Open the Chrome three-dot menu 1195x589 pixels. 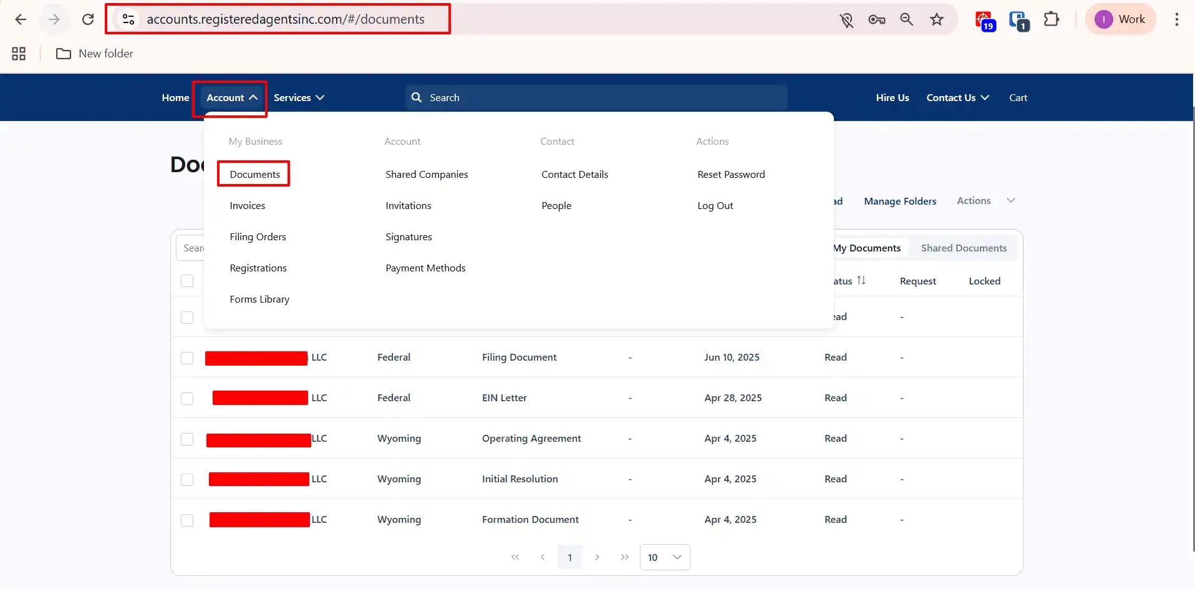pyautogui.click(x=1176, y=19)
